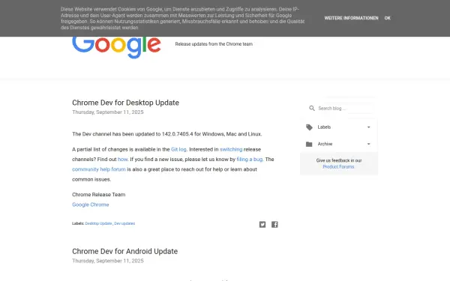Click into the Search blog field
Image resolution: width=450 pixels, height=281 pixels.
(345, 109)
